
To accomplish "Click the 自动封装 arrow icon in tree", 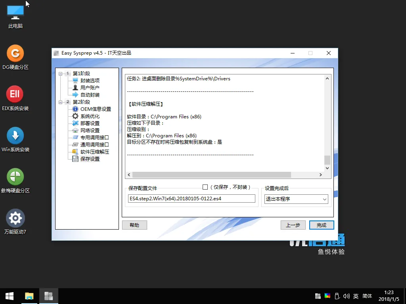I will pyautogui.click(x=75, y=95).
